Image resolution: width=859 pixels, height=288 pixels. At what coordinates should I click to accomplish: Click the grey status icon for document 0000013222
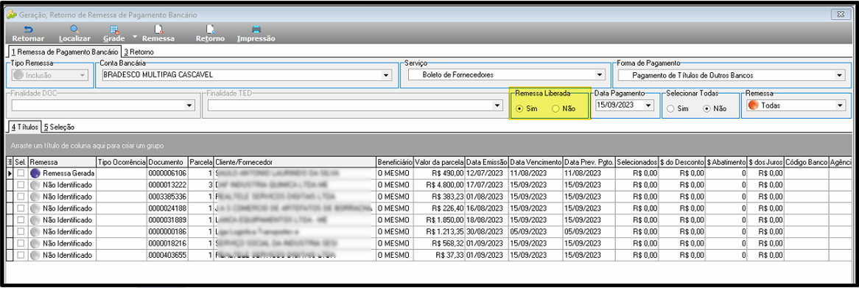35,185
